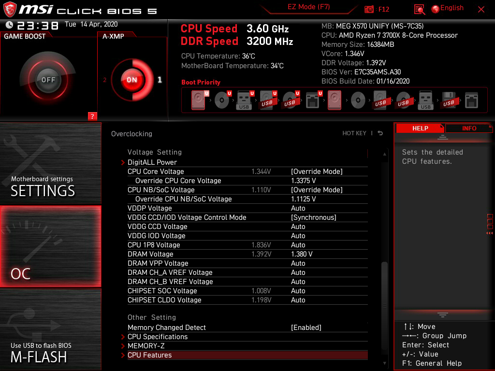Toggle the GAME BOOST knob off/on
The height and width of the screenshot is (371, 495).
click(x=48, y=80)
